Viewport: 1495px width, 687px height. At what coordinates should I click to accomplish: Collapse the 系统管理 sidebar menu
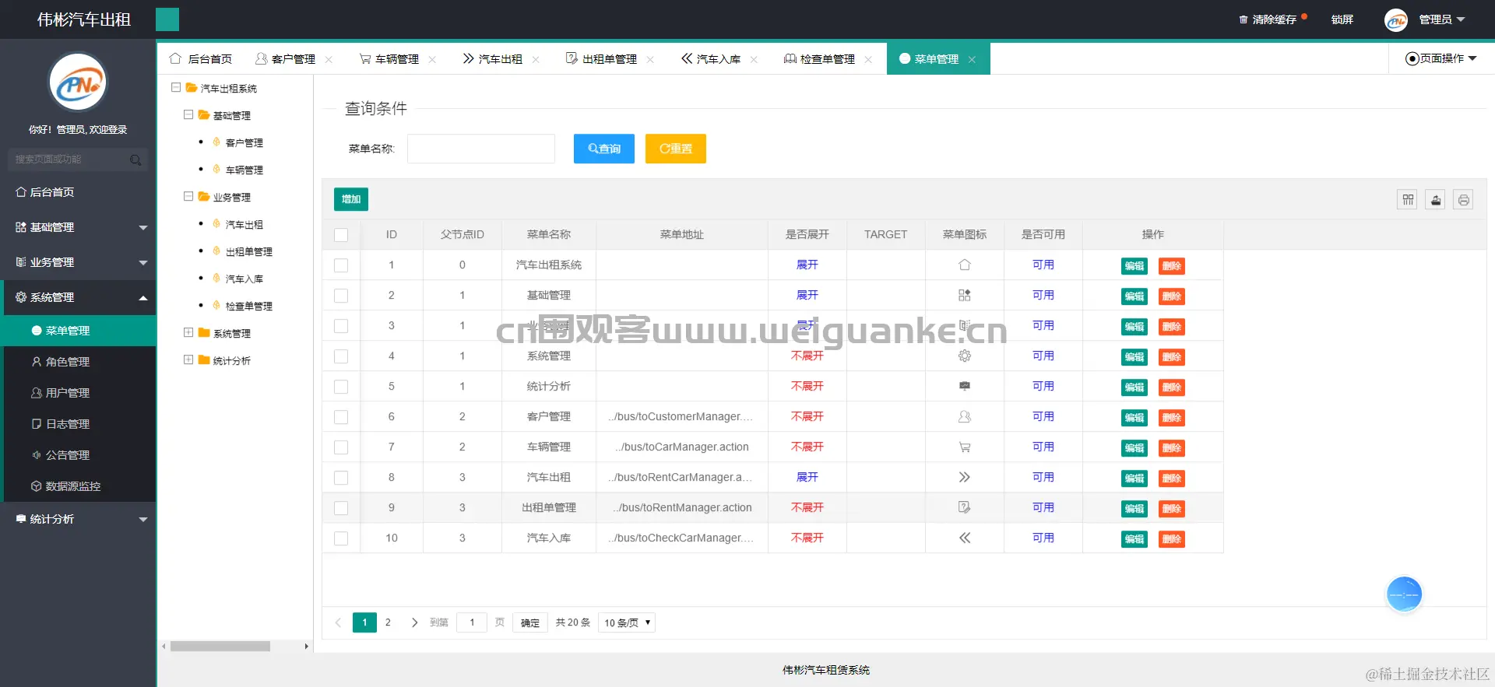click(78, 297)
